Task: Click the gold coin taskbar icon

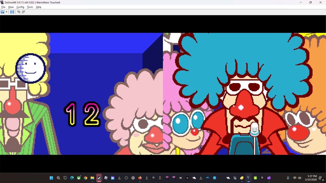Action: pyautogui.click(x=242, y=178)
